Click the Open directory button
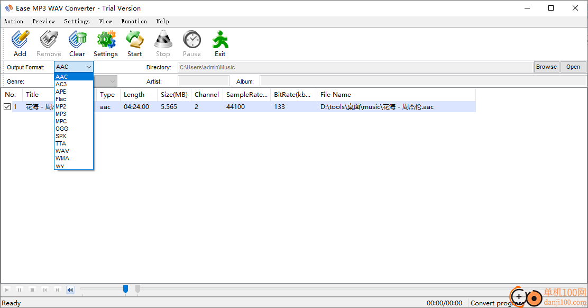This screenshot has height=308, width=588. tap(573, 67)
